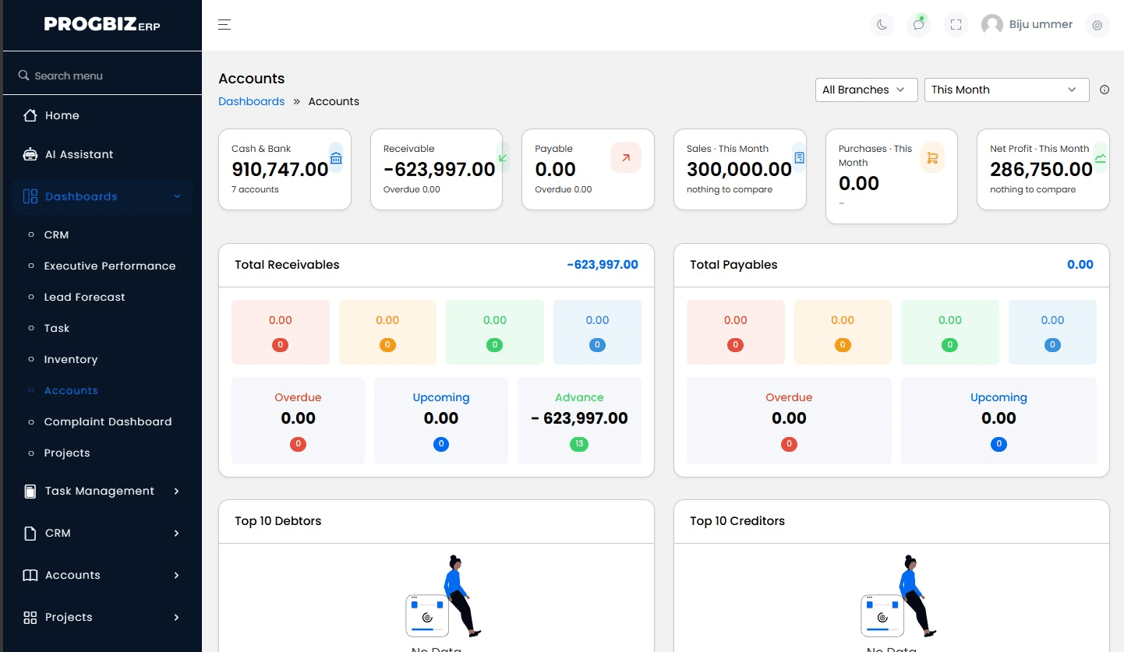
Task: Click the Total Receivables amount link
Action: coord(603,265)
